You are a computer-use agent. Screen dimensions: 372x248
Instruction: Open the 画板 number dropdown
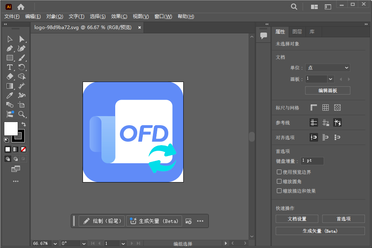(x=319, y=79)
